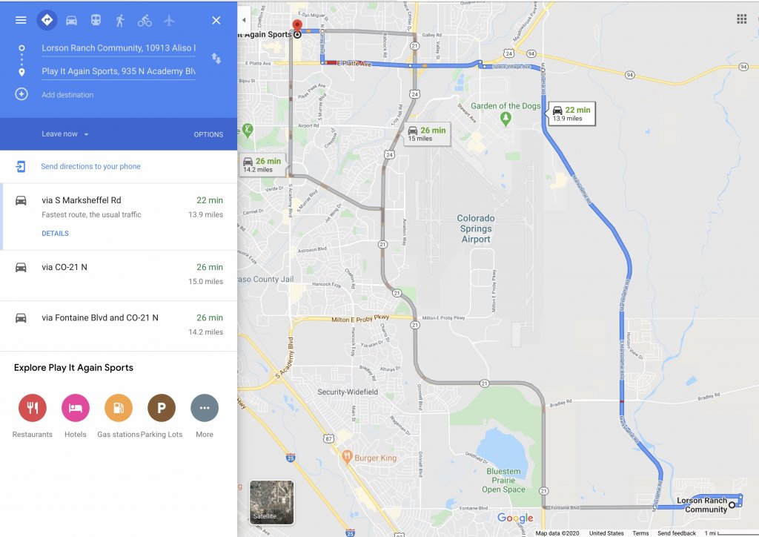Select via Fontaine Blvd and CO-21 N route
The height and width of the screenshot is (537, 759).
coord(119,326)
